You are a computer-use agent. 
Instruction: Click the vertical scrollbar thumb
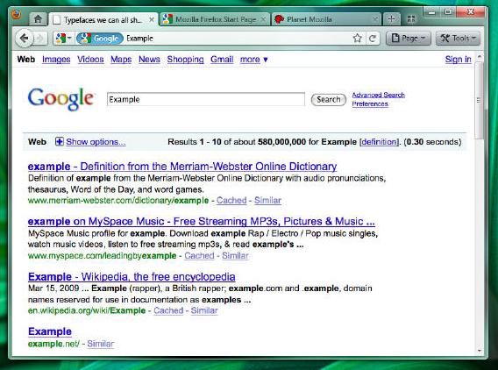click(479, 100)
